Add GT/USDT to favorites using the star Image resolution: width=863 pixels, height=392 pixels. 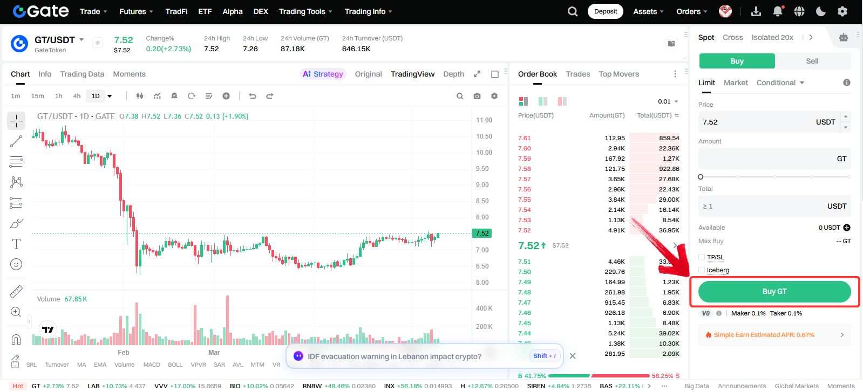click(x=98, y=43)
